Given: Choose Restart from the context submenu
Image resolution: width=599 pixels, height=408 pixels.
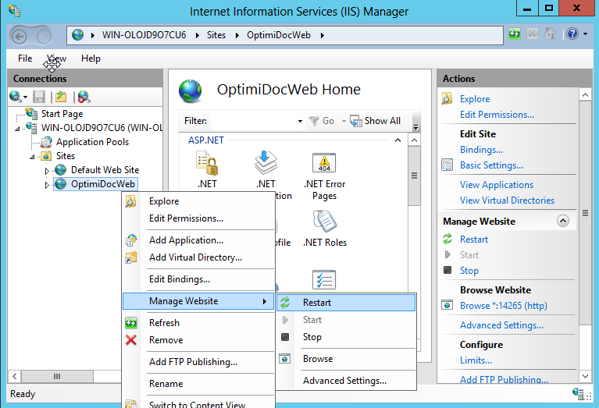Looking at the screenshot, I should [317, 303].
